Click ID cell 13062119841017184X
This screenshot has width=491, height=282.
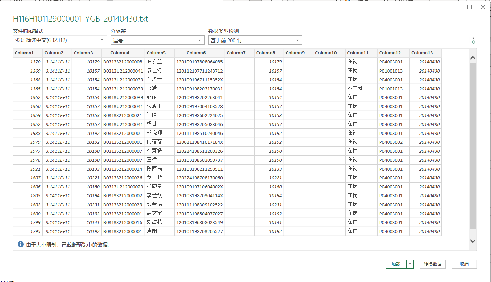199,142
